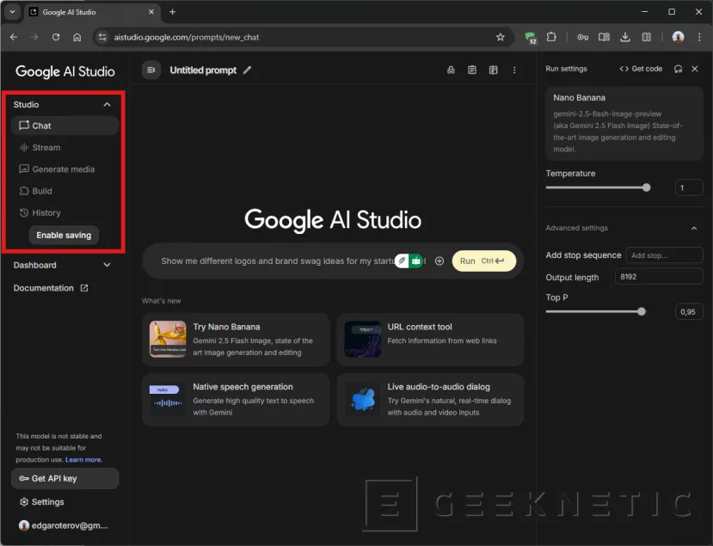Open the Chat section
The width and height of the screenshot is (713, 546).
pos(65,126)
